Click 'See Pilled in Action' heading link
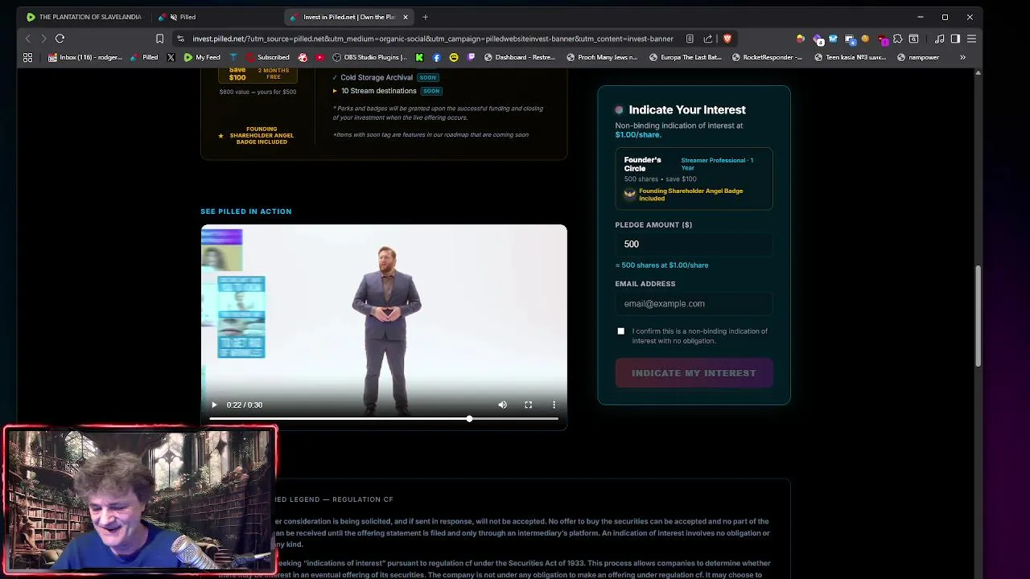1030x579 pixels. (x=246, y=211)
